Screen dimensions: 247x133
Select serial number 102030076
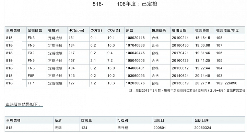(135, 83)
